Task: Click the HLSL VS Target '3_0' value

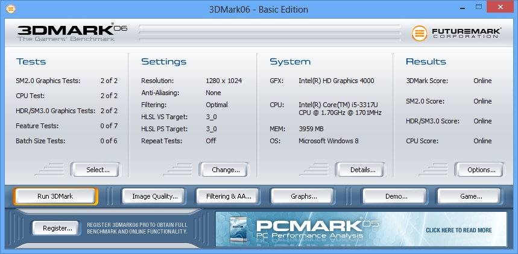Action: [x=212, y=117]
